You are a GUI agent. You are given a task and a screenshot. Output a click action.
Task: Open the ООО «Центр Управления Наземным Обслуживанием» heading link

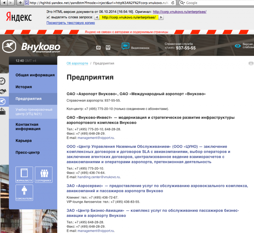(148, 154)
